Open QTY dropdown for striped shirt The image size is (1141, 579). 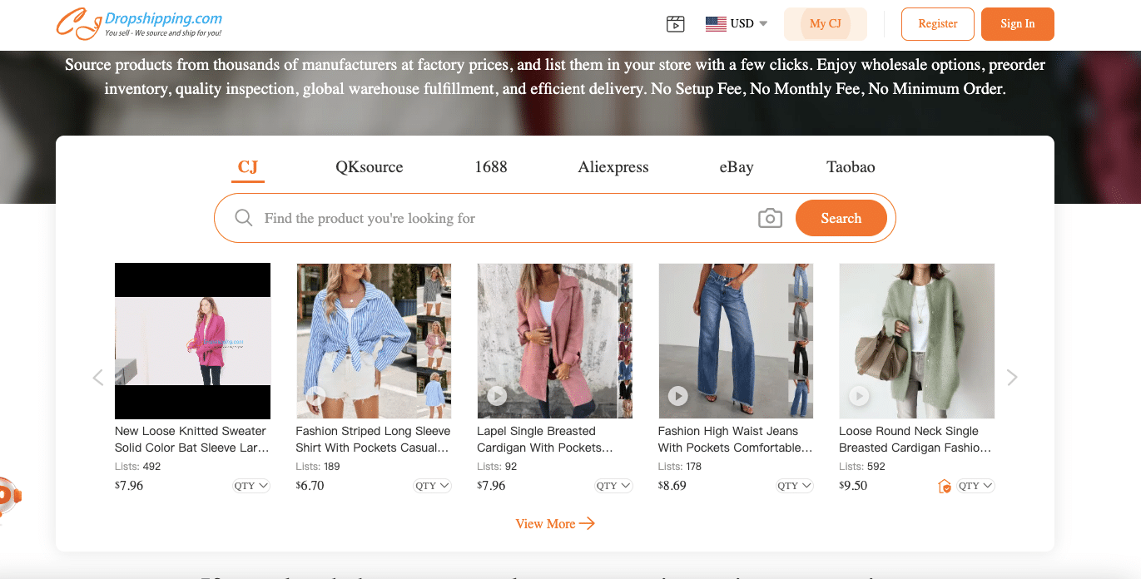(x=432, y=485)
